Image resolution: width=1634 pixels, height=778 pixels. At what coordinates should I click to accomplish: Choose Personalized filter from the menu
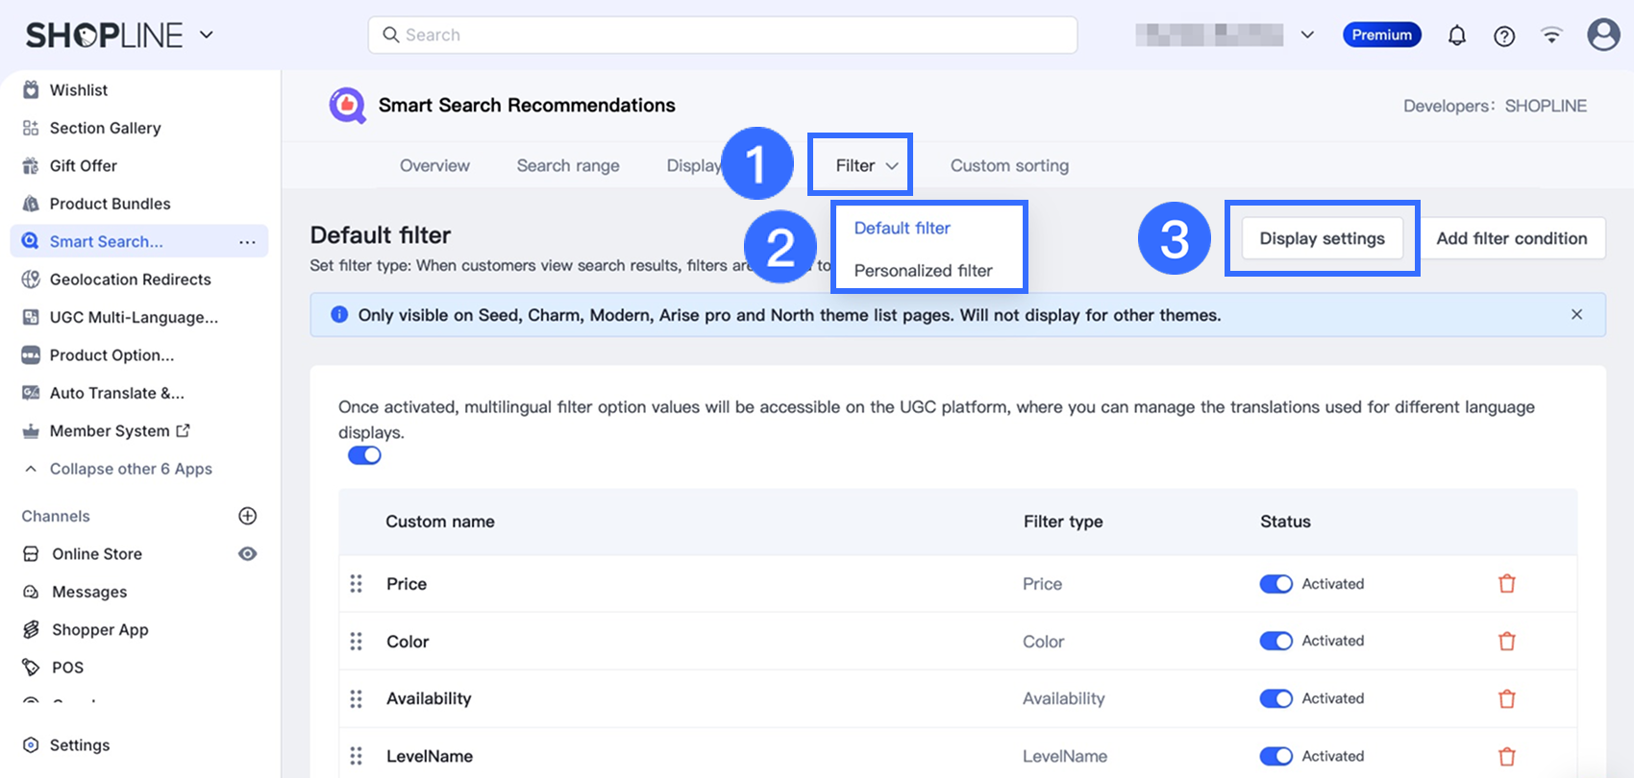tap(923, 271)
